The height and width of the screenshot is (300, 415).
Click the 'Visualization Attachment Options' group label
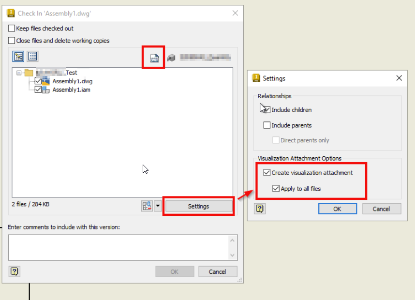click(x=299, y=158)
